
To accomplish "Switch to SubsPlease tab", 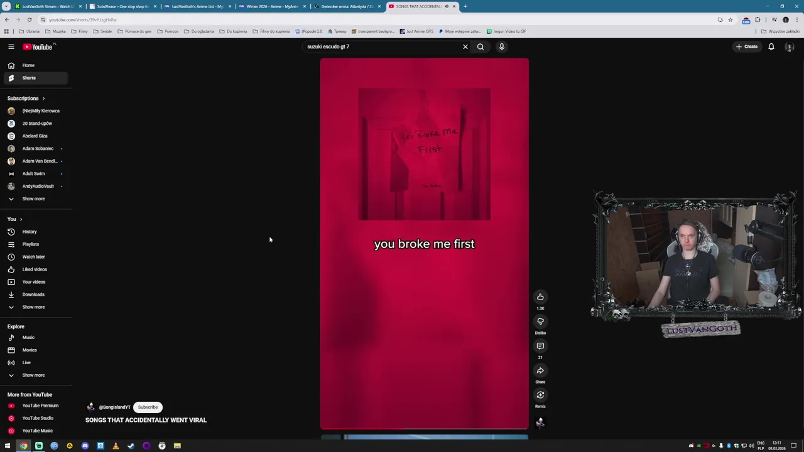I will [122, 6].
